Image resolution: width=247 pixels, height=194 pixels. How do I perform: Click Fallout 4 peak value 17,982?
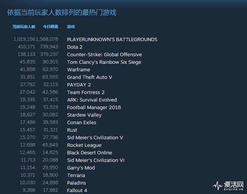point(50,190)
